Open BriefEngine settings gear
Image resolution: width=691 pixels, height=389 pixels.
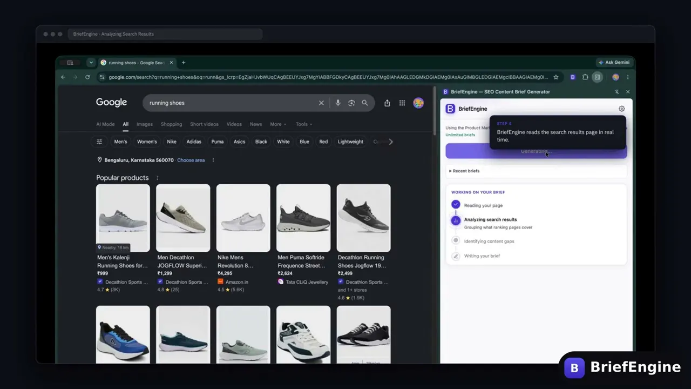622,109
